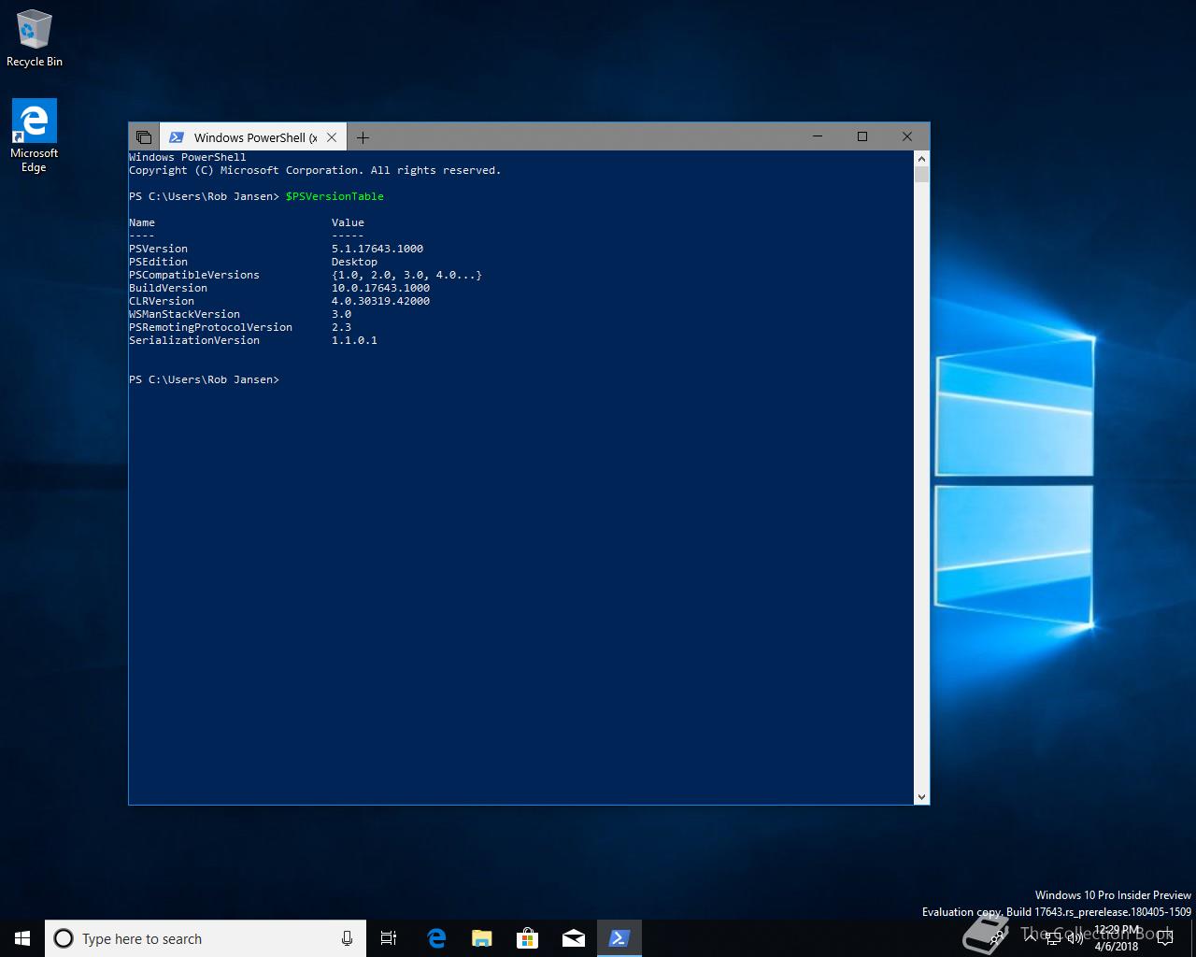Click the PowerShell scrollbar thumb
This screenshot has height=957, width=1196.
click(921, 175)
